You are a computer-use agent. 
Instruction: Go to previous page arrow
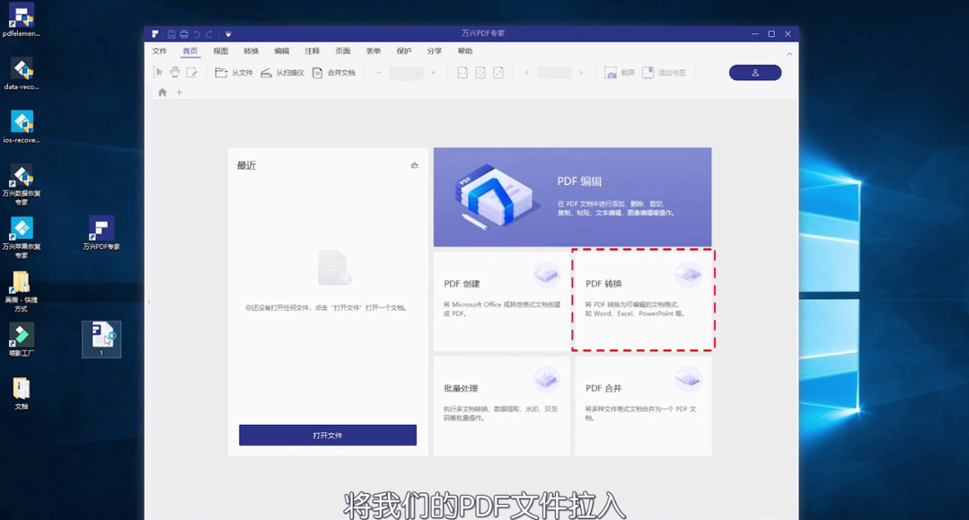526,73
